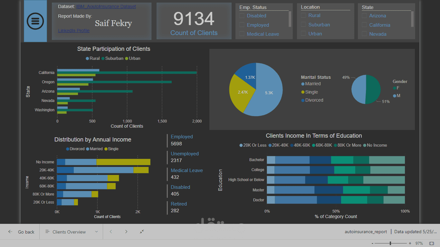Click the 40K-60K education legend item

pos(300,145)
